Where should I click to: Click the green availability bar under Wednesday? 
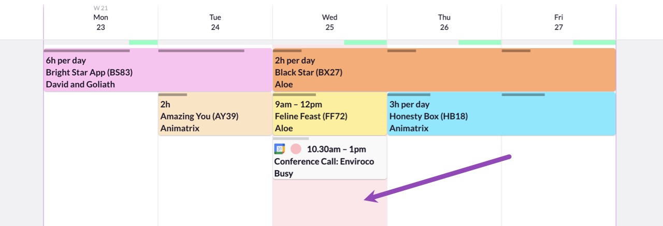coord(366,42)
